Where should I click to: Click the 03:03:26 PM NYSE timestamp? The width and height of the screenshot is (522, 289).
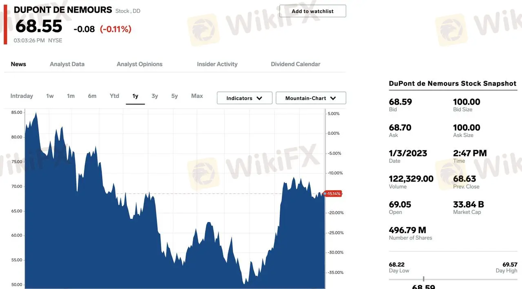coord(38,40)
